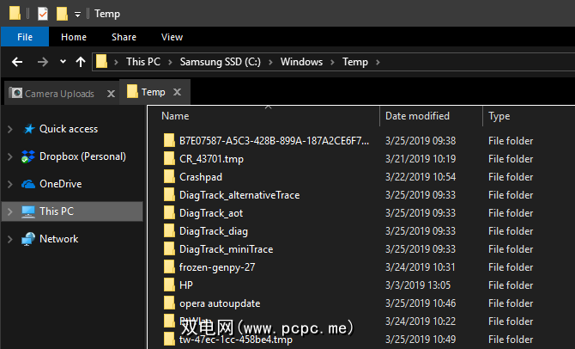575x349 pixels.
Task: Select the B7E07587-A5C3-428B folder icon
Action: 169,140
